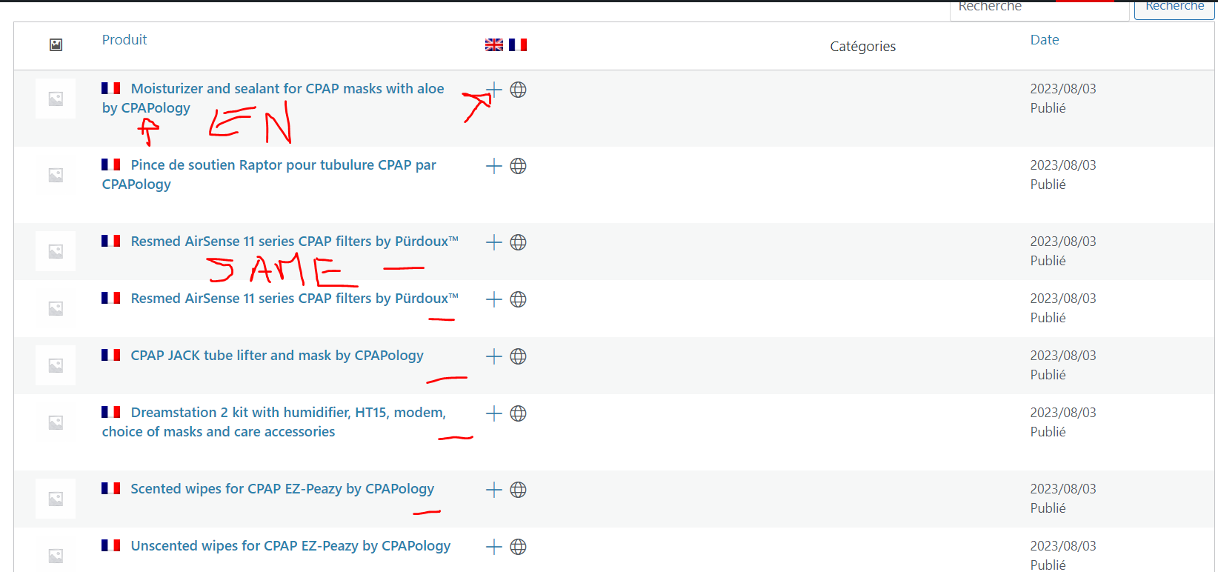Click French flag beside Moisturizer and sealant title
This screenshot has height=572, width=1218.
pos(111,88)
